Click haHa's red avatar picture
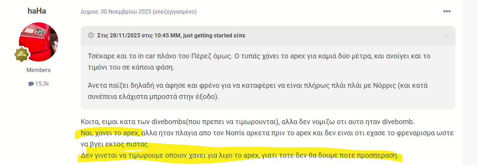The width and height of the screenshot is (477, 165). point(38,42)
